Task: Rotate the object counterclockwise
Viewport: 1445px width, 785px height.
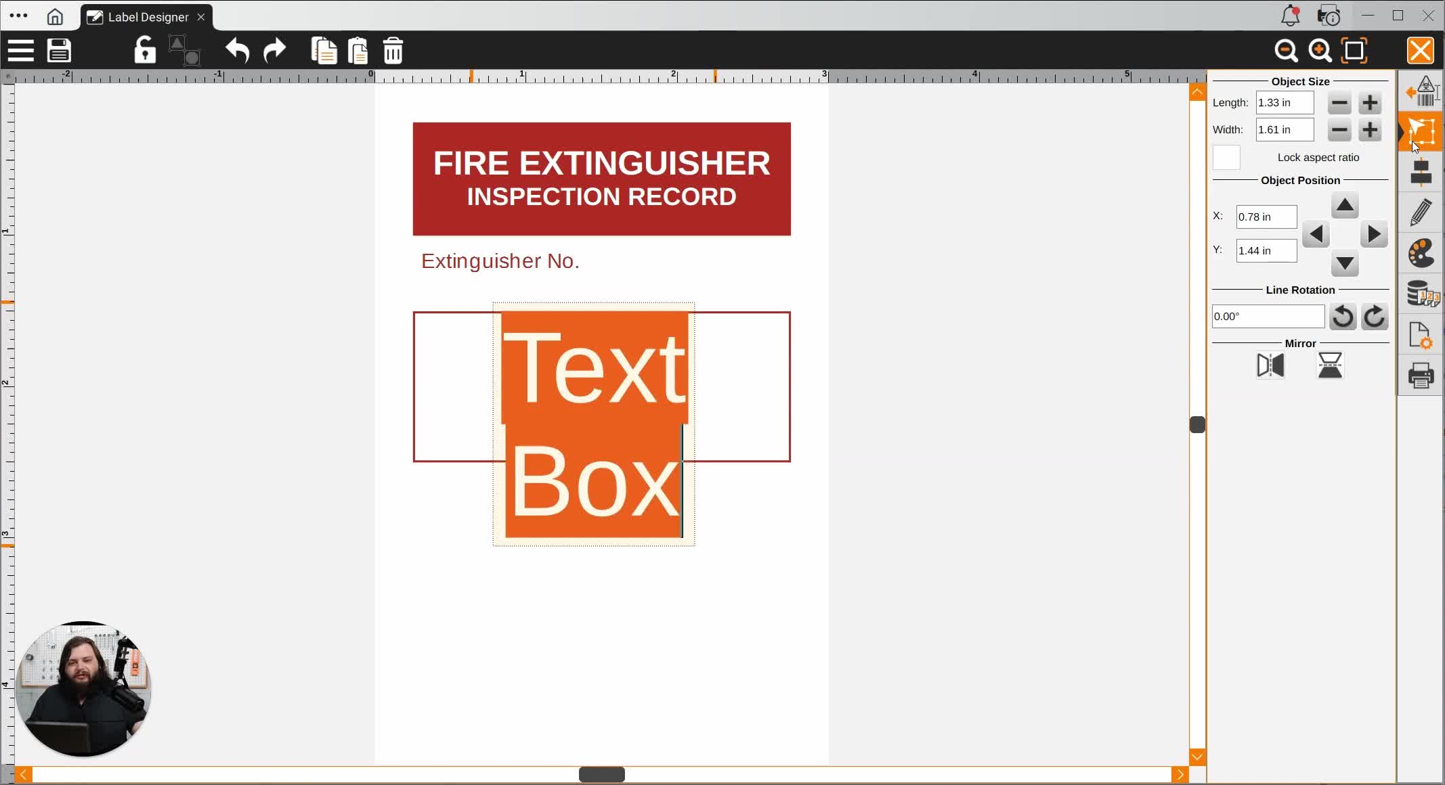Action: [x=1343, y=317]
